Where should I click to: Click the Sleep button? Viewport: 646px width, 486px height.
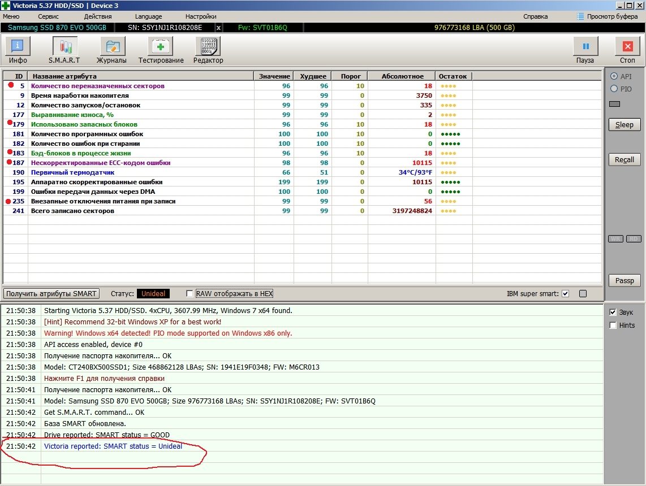tap(624, 125)
